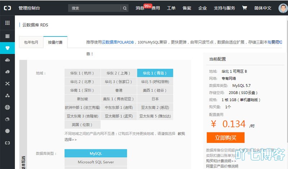288x169 pixels.
Task: Select region 香港
Action: [119, 90]
